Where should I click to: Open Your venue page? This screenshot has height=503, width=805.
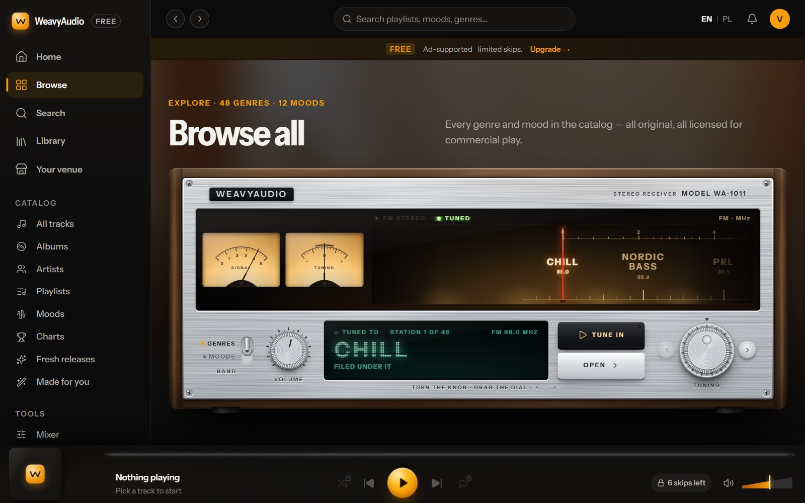pyautogui.click(x=75, y=170)
